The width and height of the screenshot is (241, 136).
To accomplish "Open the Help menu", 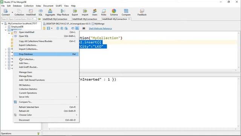I will coord(73,6).
